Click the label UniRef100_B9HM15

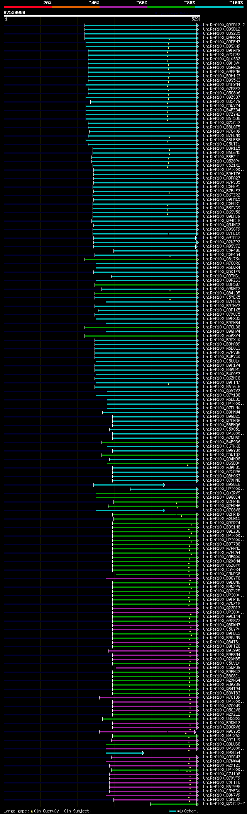pyautogui.click(x=222, y=200)
